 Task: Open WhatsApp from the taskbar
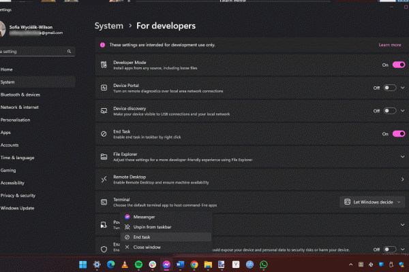264,265
